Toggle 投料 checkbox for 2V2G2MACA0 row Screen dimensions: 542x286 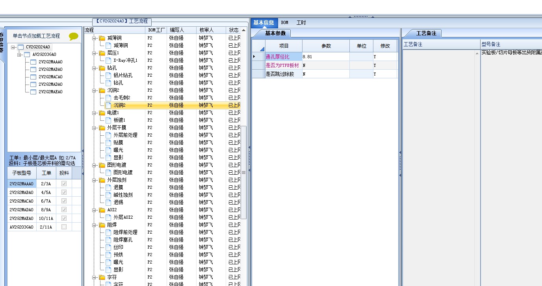pyautogui.click(x=64, y=201)
